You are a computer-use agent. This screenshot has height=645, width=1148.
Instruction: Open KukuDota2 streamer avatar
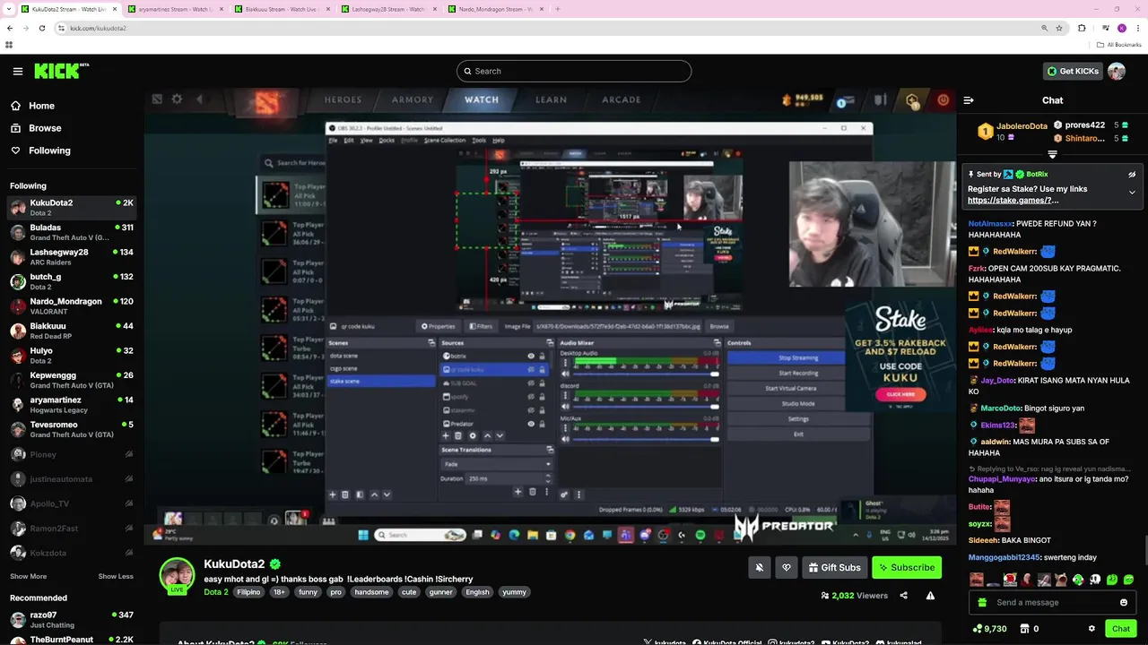tap(177, 575)
